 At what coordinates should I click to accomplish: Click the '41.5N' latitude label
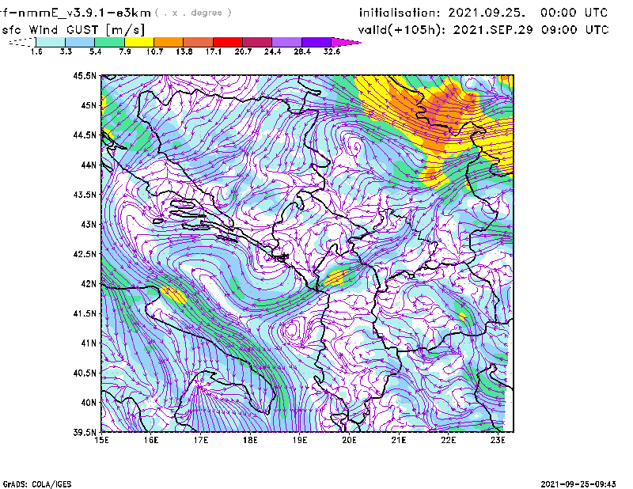(85, 313)
